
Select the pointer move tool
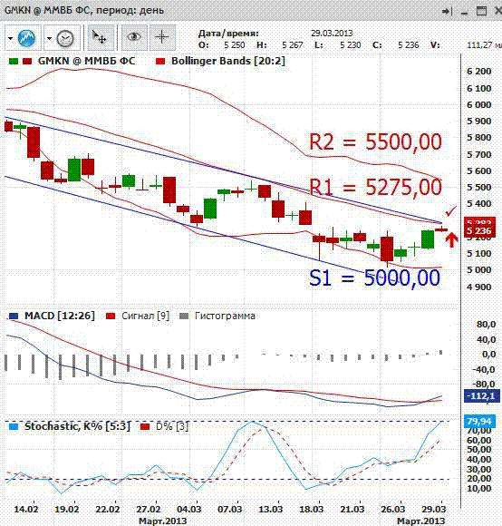click(100, 37)
